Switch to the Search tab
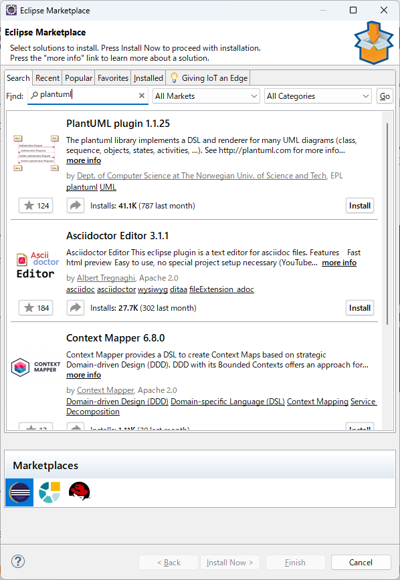Image resolution: width=400 pixels, height=580 pixels. (x=18, y=78)
